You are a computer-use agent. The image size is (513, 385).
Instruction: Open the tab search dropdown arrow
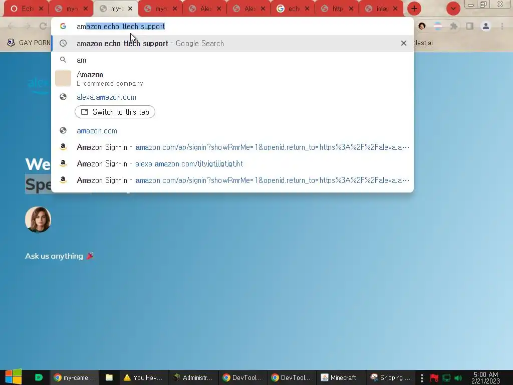tap(453, 9)
